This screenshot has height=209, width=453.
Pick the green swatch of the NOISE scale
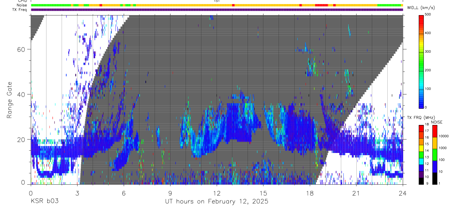pos(435,155)
